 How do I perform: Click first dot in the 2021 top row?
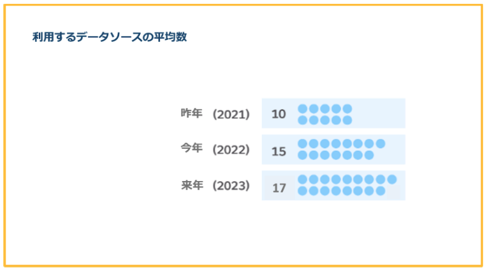pyautogui.click(x=303, y=109)
